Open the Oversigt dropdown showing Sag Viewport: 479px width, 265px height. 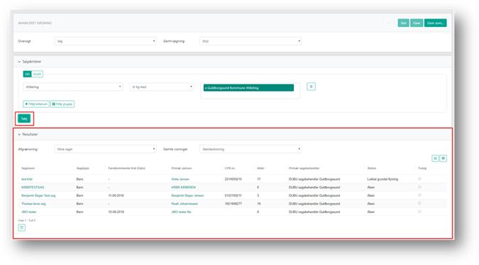pos(105,41)
